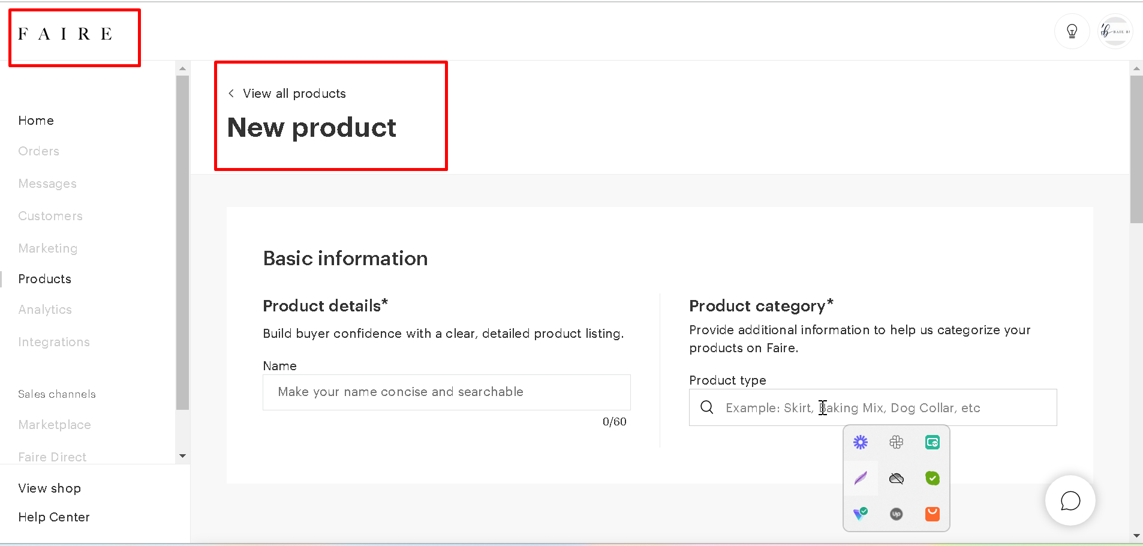This screenshot has height=546, width=1143.
Task: Open the Upwork tray icon
Action: click(897, 514)
